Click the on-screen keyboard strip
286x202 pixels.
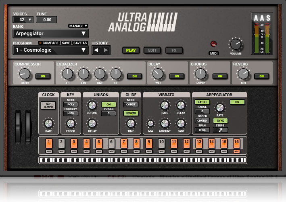coord(143,160)
